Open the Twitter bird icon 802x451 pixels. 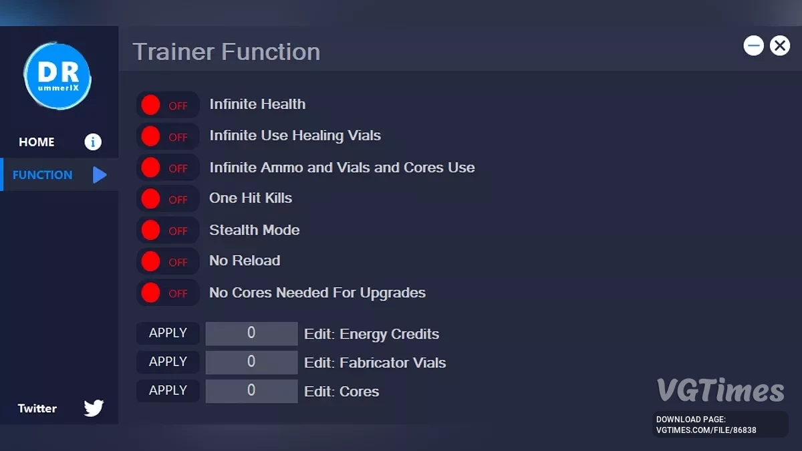[94, 408]
